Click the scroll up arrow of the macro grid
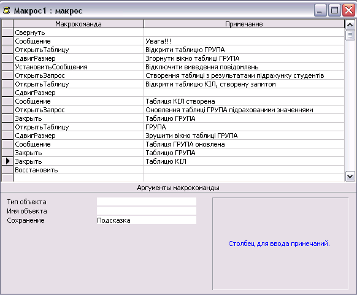The image size is (357, 295). [x=350, y=25]
